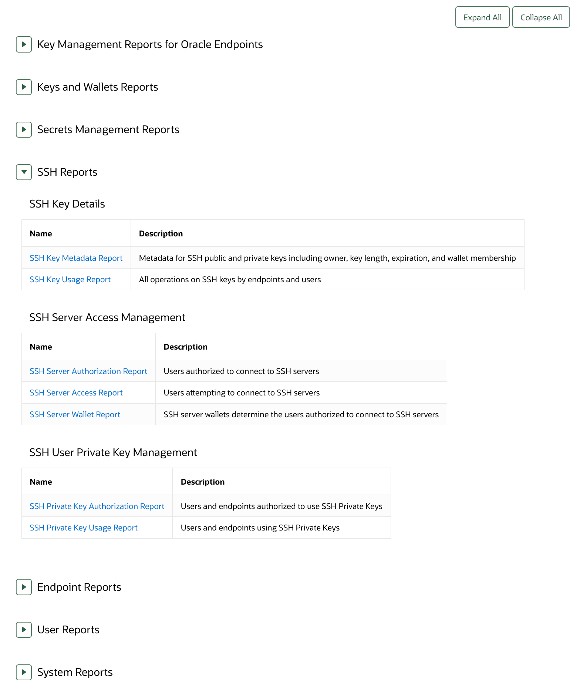
Task: Click the Expand All button
Action: [482, 17]
